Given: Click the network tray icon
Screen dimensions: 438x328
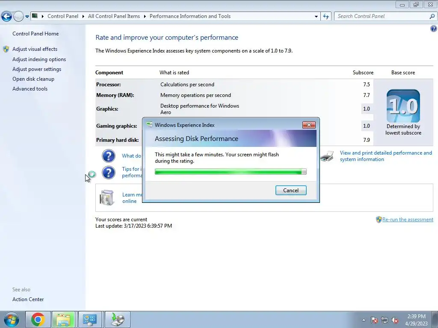Looking at the screenshot, I should click(385, 320).
